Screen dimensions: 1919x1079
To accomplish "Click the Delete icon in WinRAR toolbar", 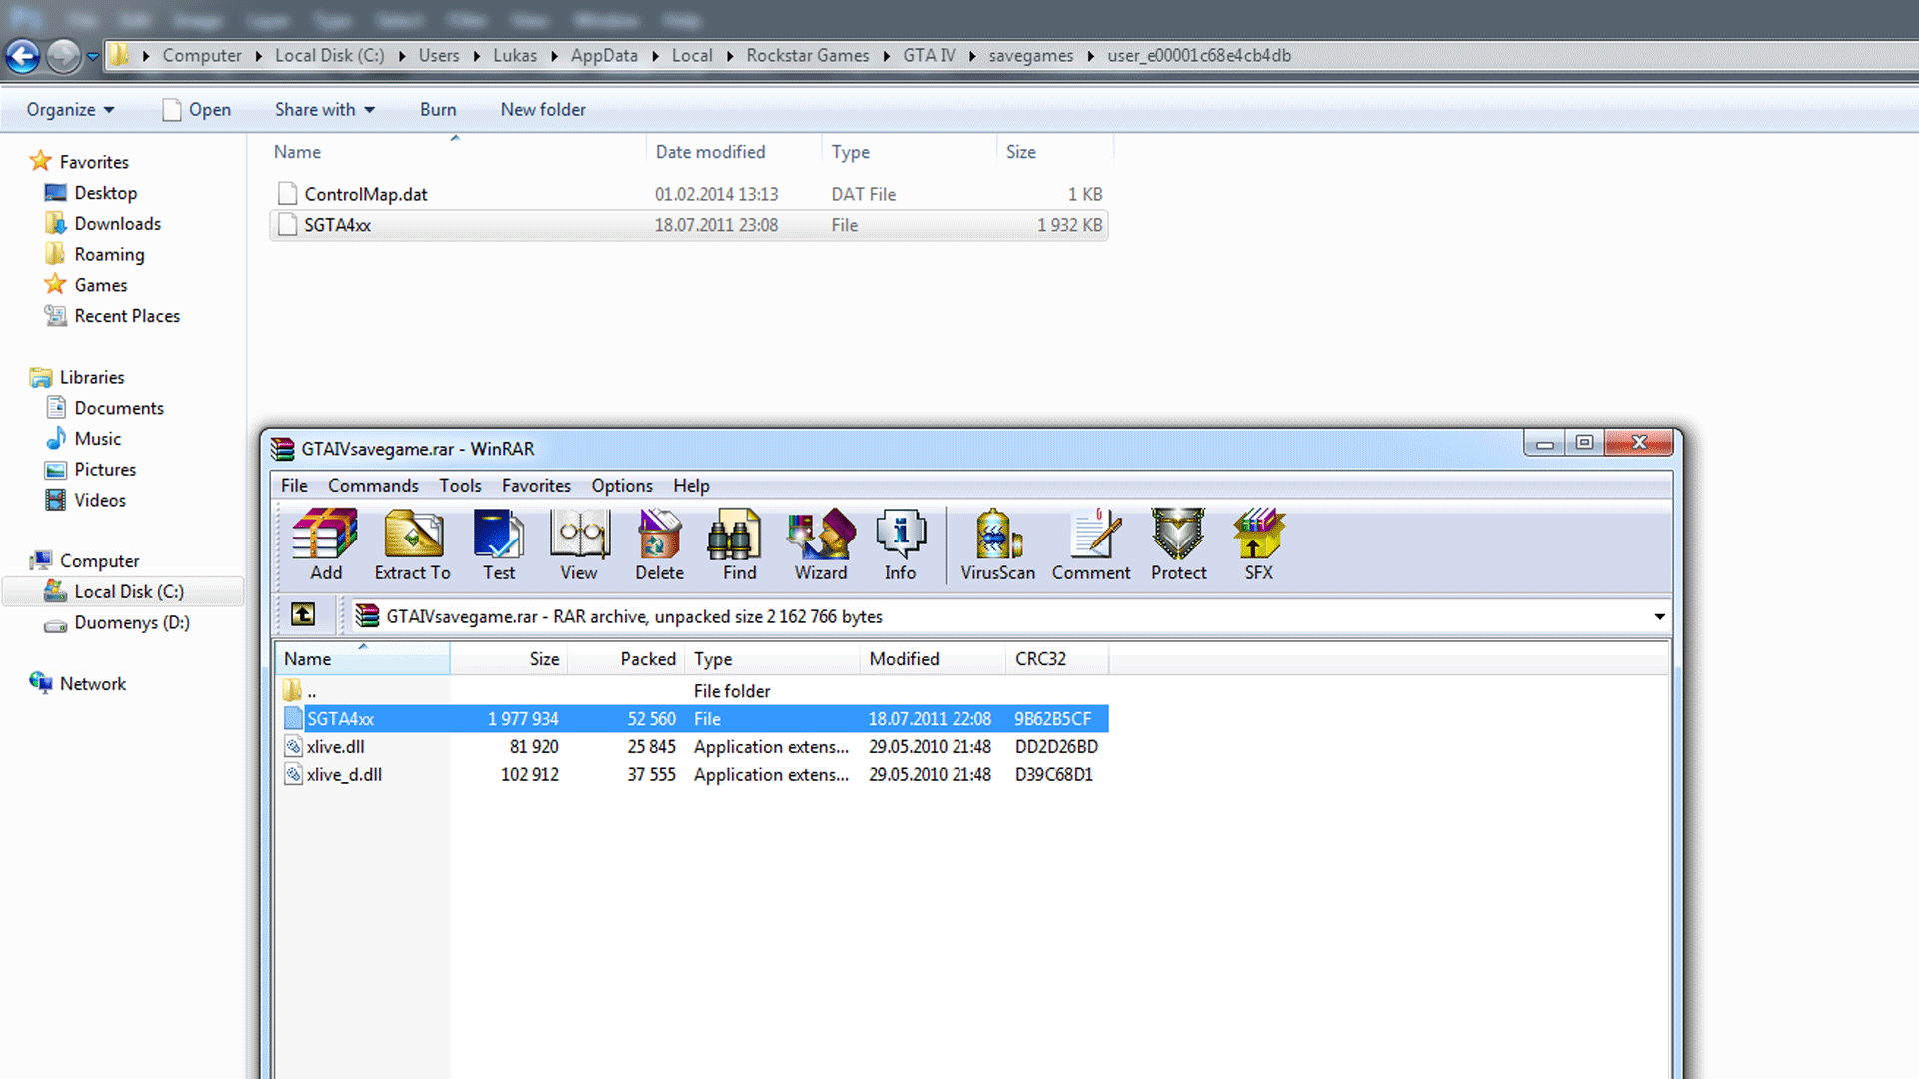I will pyautogui.click(x=659, y=544).
